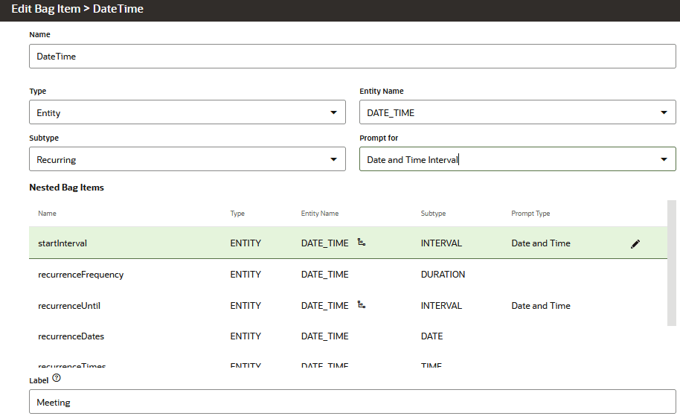
Task: Click the pencil edit icon for startInterval
Action: coord(635,244)
